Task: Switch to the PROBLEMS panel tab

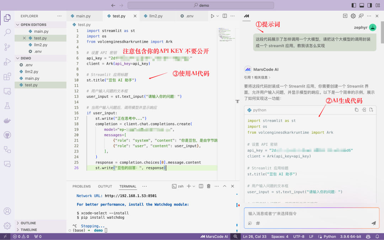Action: tap(81, 186)
